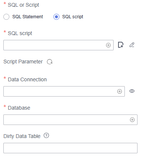Create a new SQL script via the document-plus icon
The width and height of the screenshot is (142, 157).
(121, 45)
